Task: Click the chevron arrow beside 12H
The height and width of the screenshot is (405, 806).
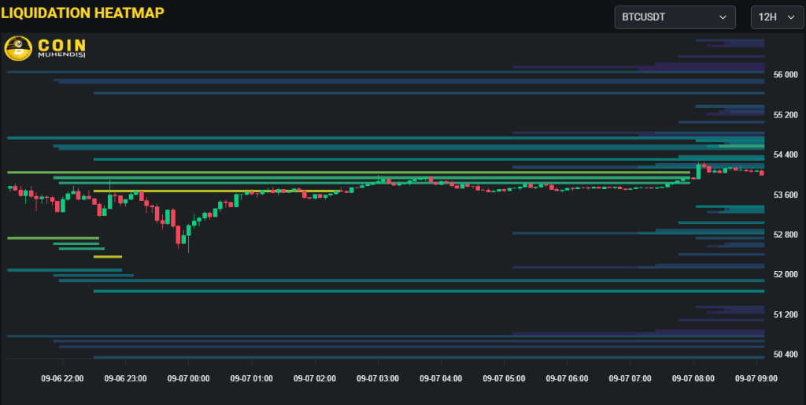Action: click(789, 17)
